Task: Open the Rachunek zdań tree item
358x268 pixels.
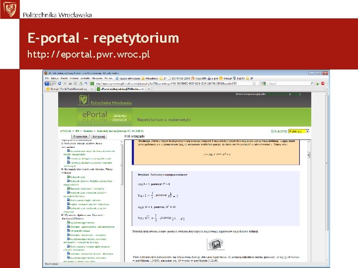Action: tap(78, 177)
